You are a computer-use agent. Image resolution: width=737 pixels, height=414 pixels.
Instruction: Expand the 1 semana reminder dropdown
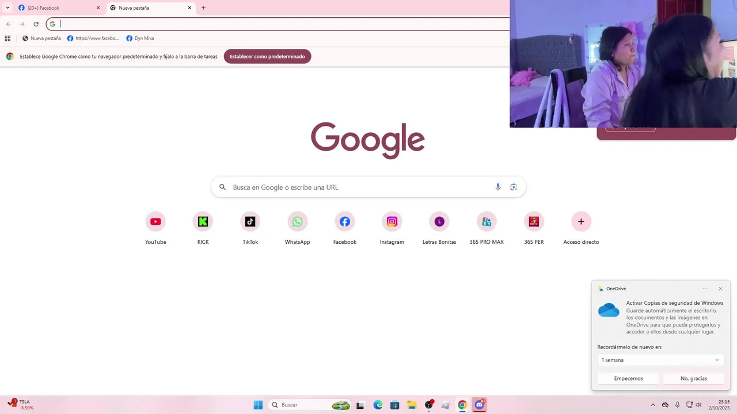pos(660,360)
